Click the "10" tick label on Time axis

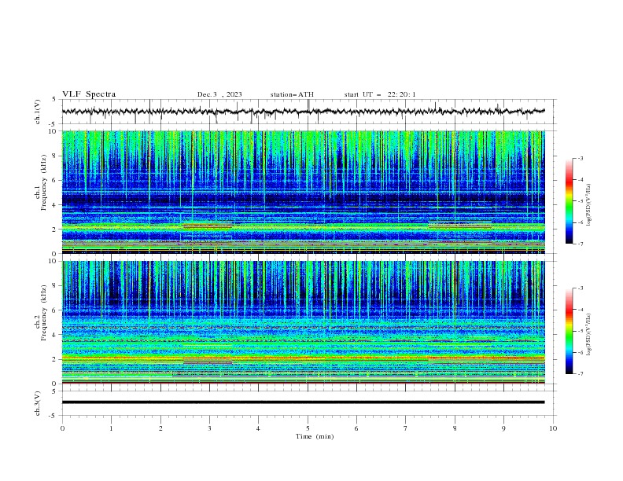click(553, 428)
